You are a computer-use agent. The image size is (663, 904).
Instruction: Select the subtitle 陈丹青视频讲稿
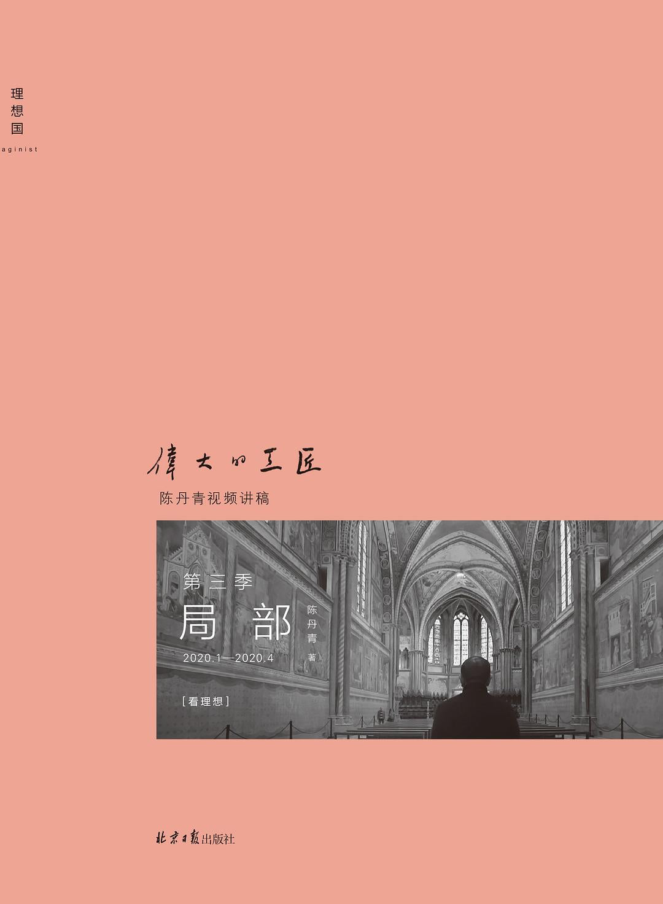tap(214, 498)
